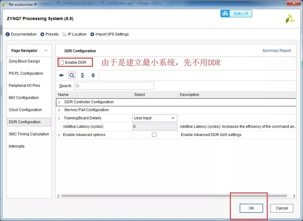Click the horizontal scrollbar thumb
The height and width of the screenshot is (221, 303).
click(x=174, y=196)
